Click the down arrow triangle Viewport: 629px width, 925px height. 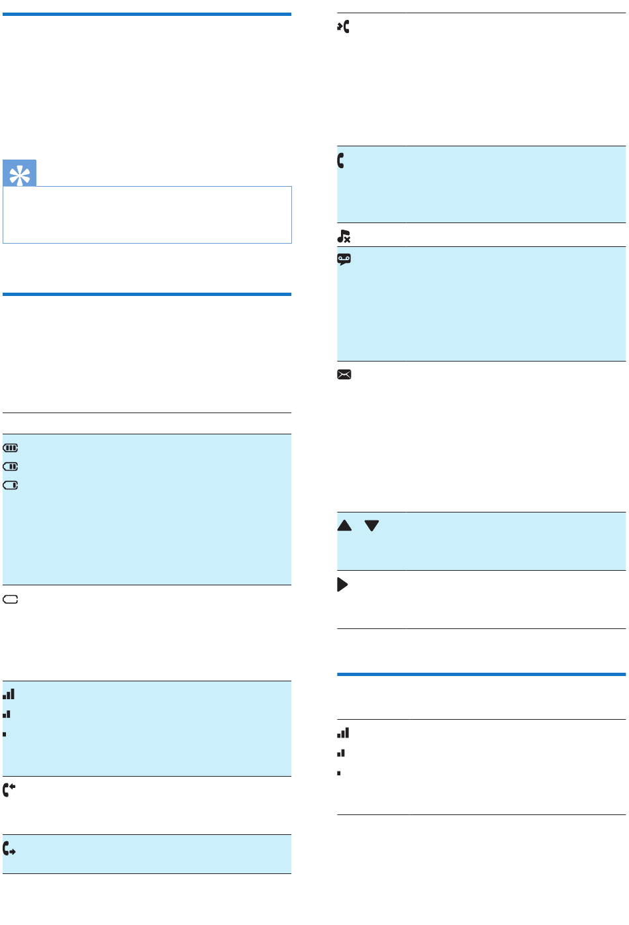(372, 526)
